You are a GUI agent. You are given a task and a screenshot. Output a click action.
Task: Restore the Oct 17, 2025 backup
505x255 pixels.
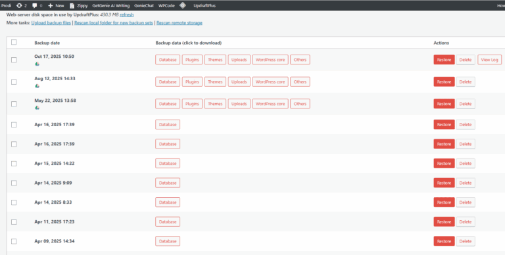[444, 60]
